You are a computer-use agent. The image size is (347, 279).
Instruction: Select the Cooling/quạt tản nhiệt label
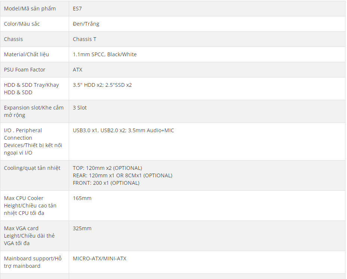pos(32,168)
